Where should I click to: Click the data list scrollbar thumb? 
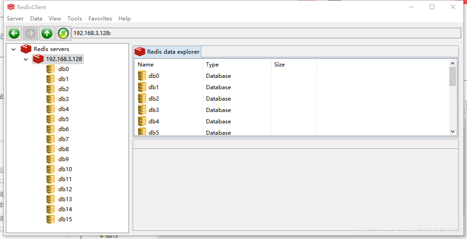tap(452, 76)
